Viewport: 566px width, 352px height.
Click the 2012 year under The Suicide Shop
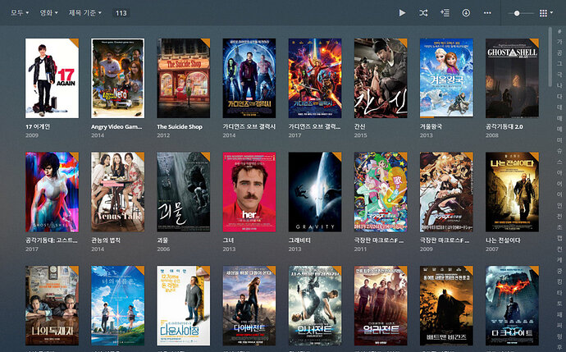click(x=163, y=135)
